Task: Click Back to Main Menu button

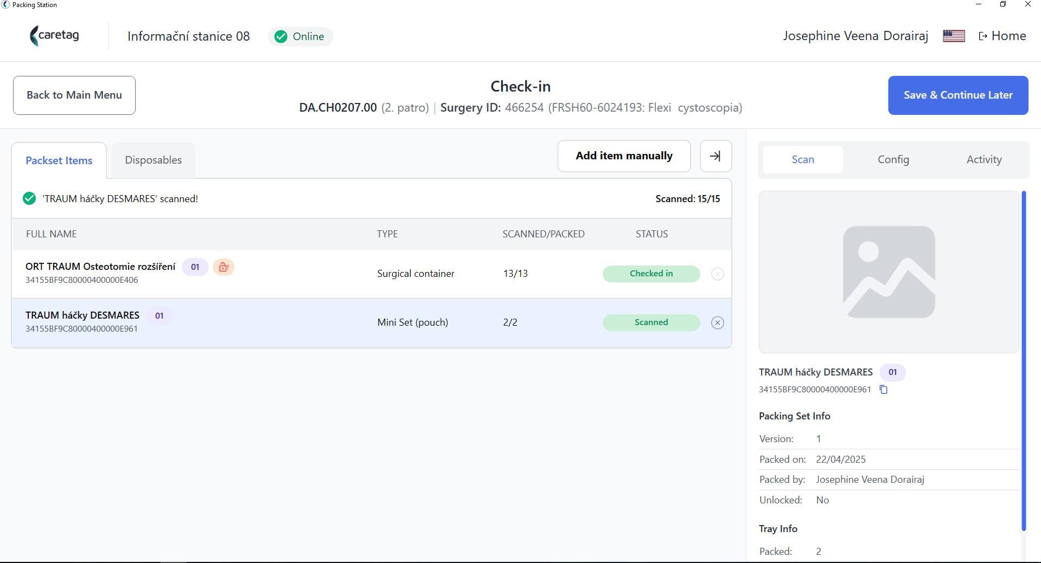Action: 74,95
